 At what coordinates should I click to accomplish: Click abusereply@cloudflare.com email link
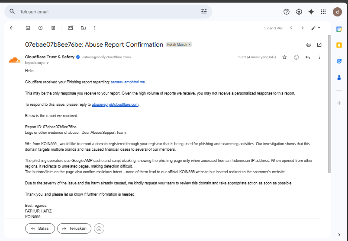(115, 105)
